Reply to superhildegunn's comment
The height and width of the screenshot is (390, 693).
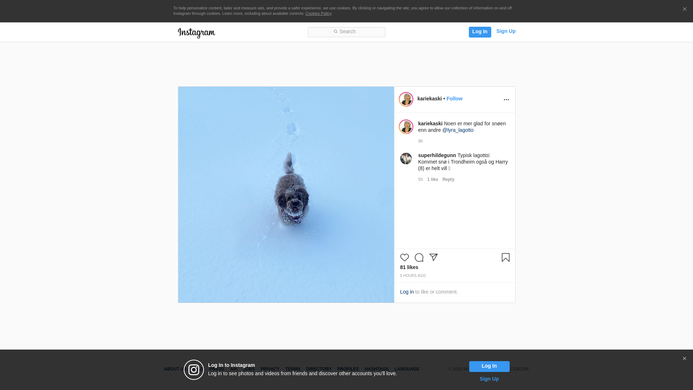tap(448, 179)
